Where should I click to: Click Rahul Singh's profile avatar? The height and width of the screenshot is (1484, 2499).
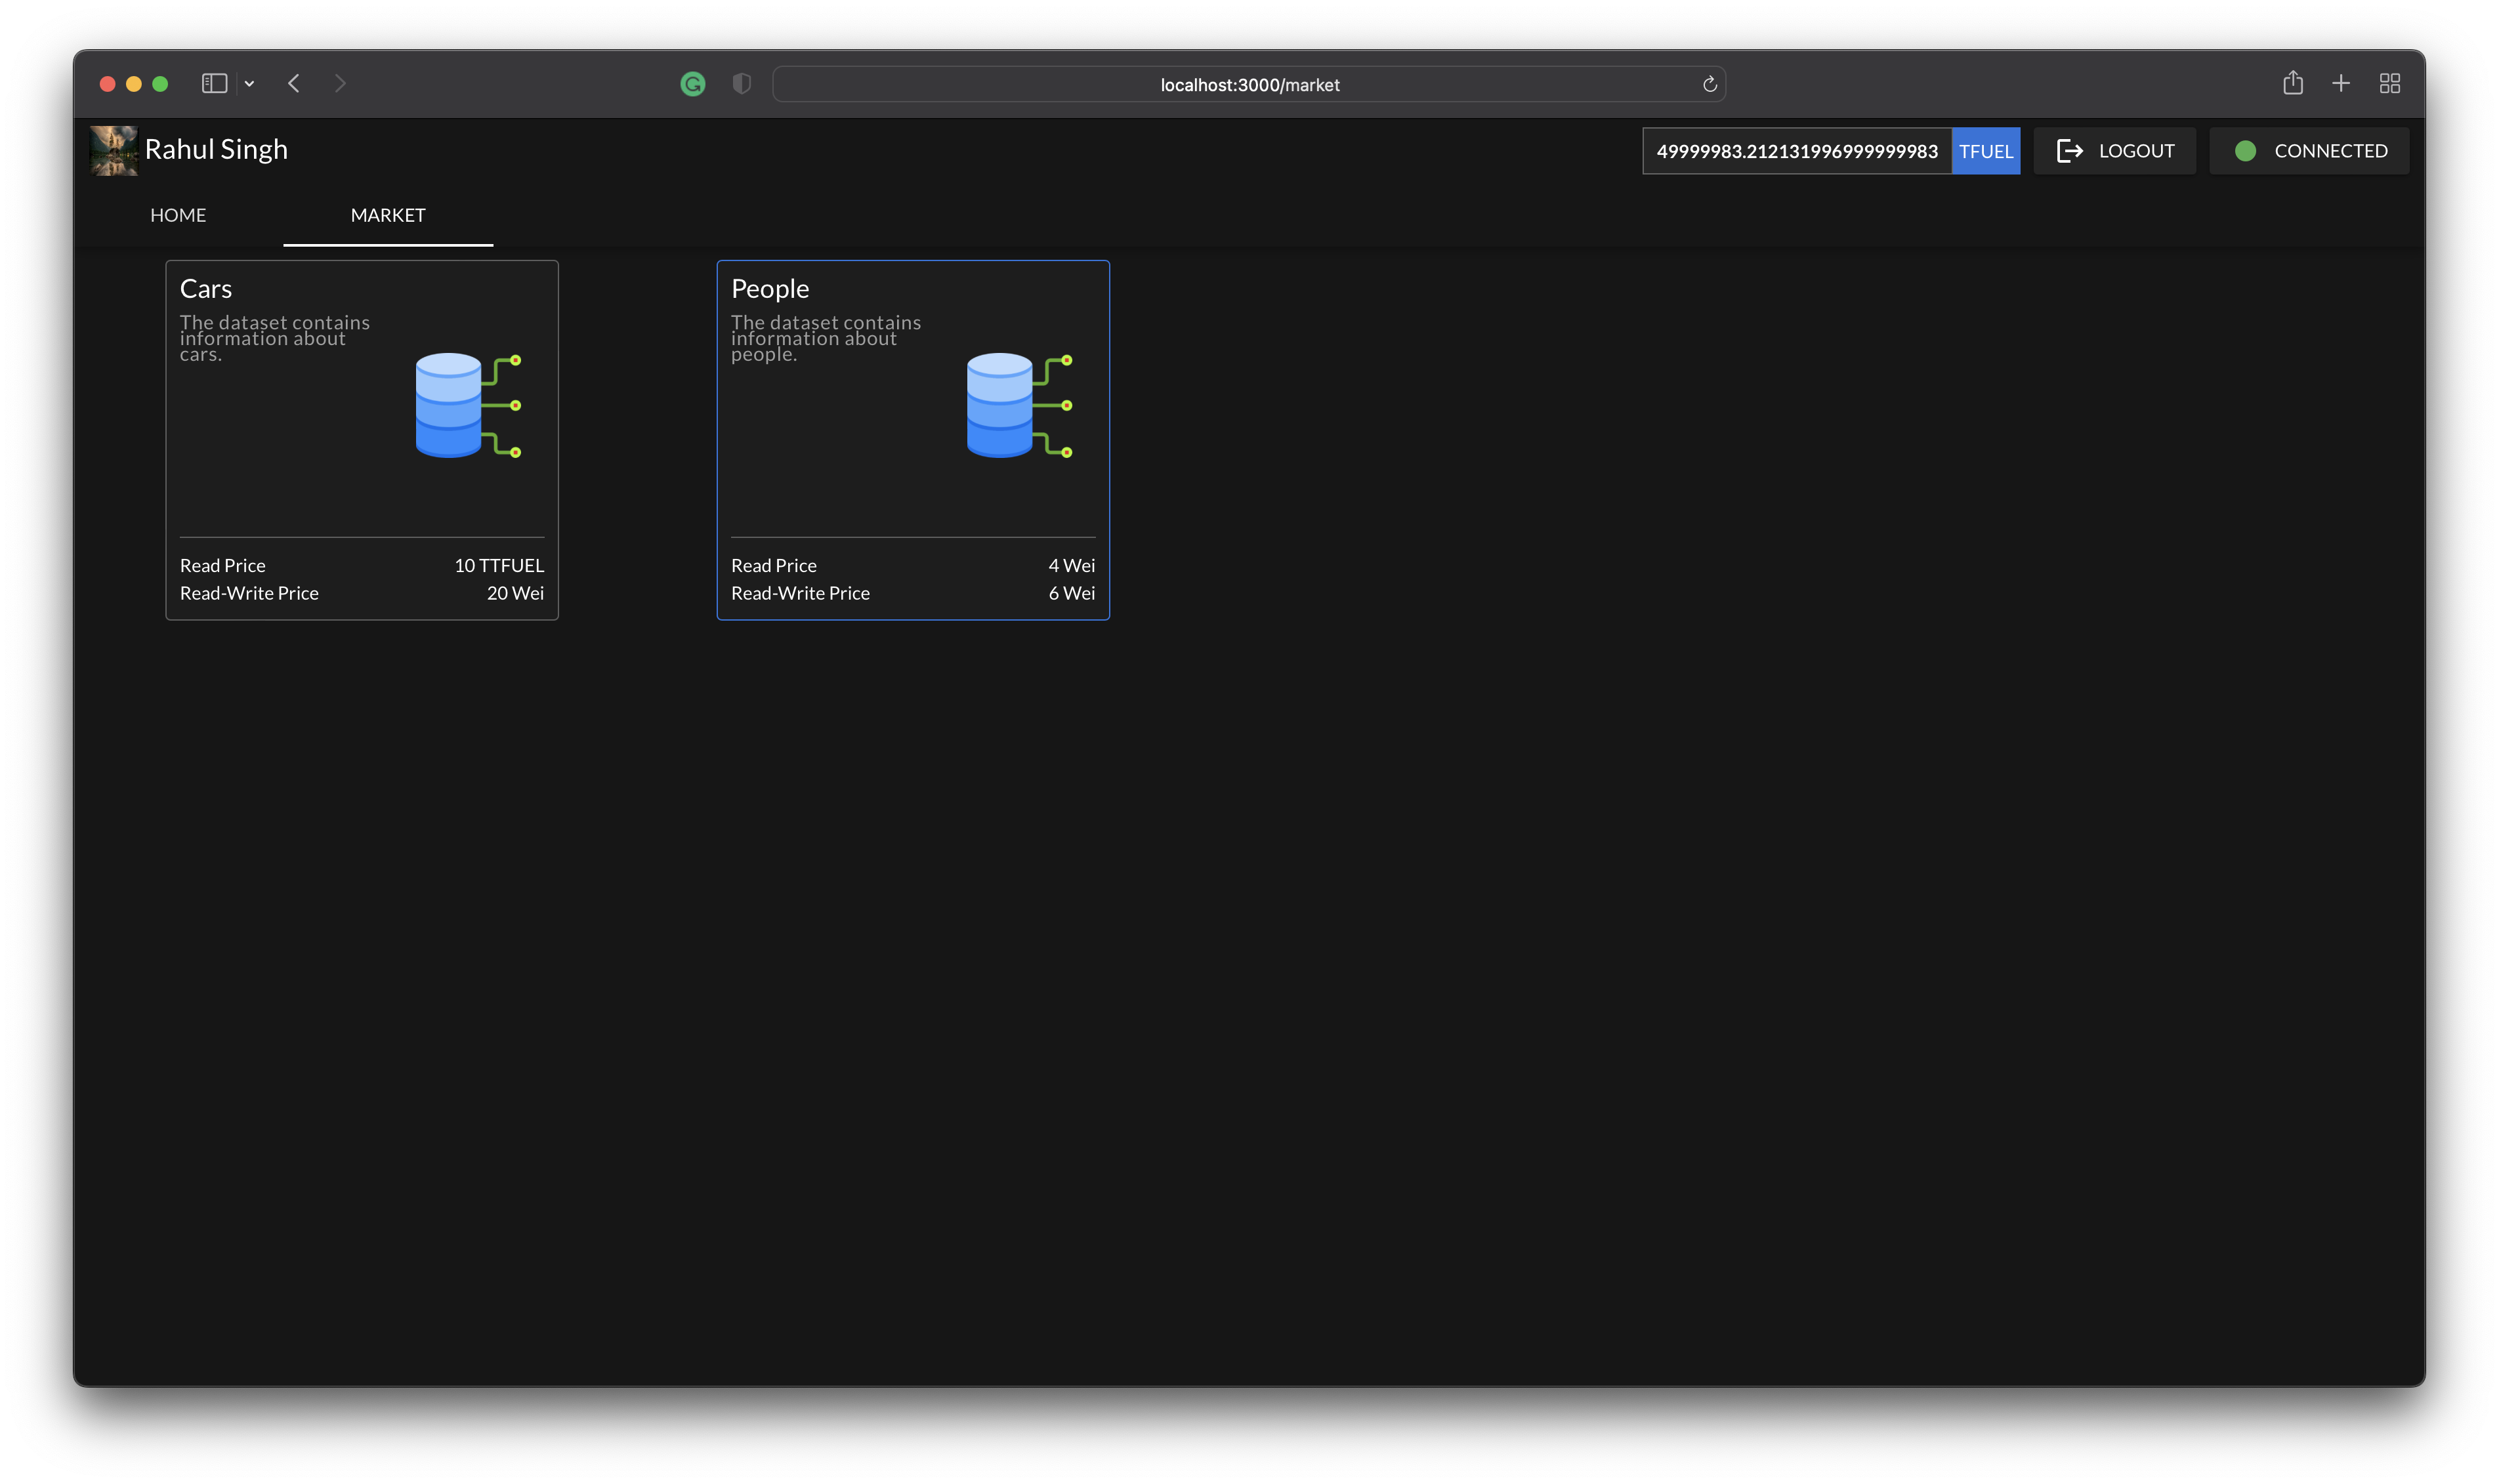point(114,150)
